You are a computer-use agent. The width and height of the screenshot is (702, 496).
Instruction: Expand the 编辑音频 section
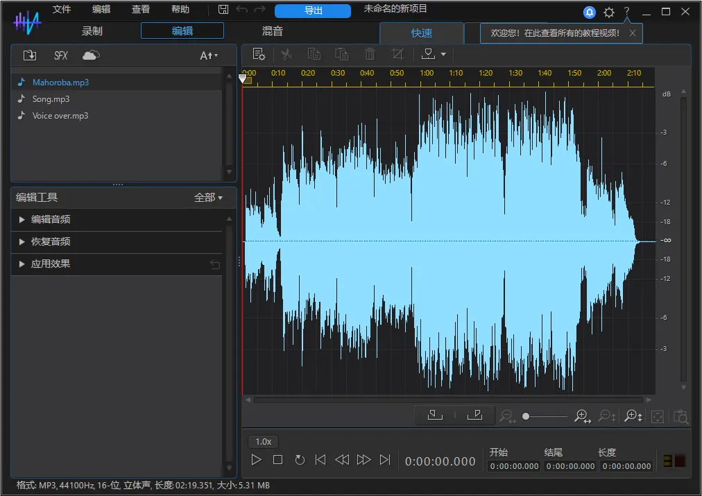pyautogui.click(x=51, y=219)
